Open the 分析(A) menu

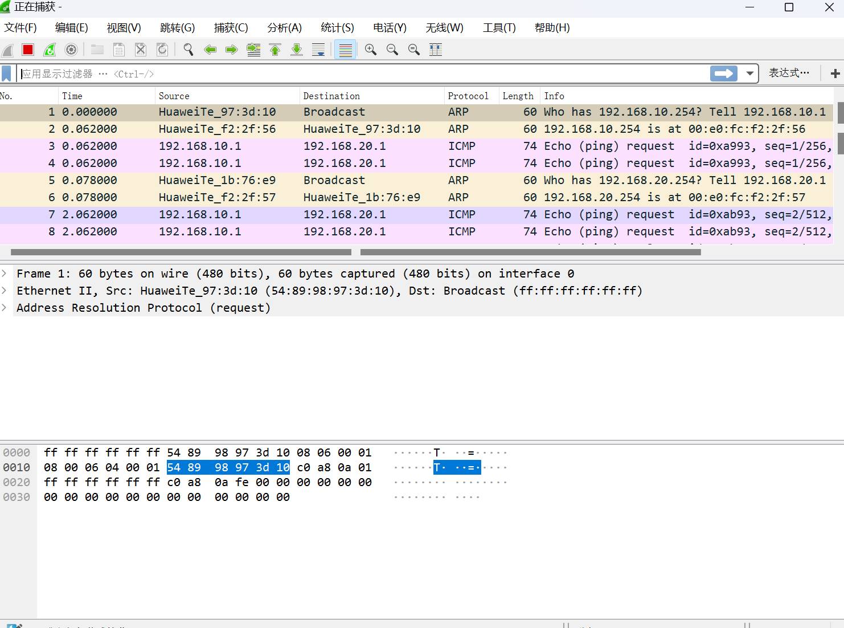click(284, 28)
